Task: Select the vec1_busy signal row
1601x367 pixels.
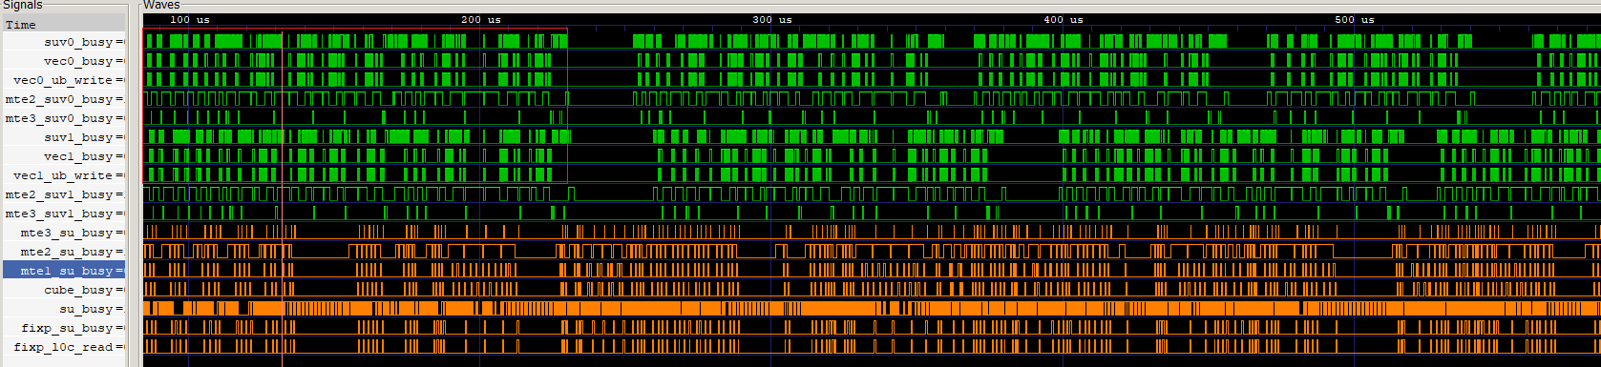Action: pos(63,156)
